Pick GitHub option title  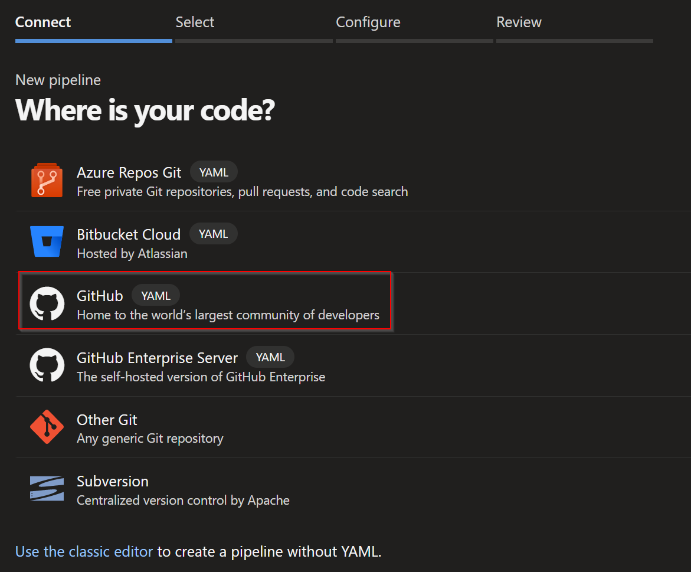tap(100, 296)
